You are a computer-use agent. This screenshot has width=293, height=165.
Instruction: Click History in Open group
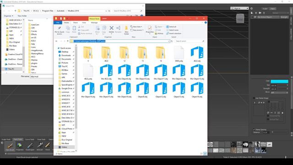pos(159,33)
